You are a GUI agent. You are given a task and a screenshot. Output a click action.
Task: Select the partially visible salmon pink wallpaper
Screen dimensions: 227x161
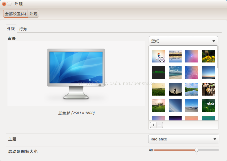192,118
